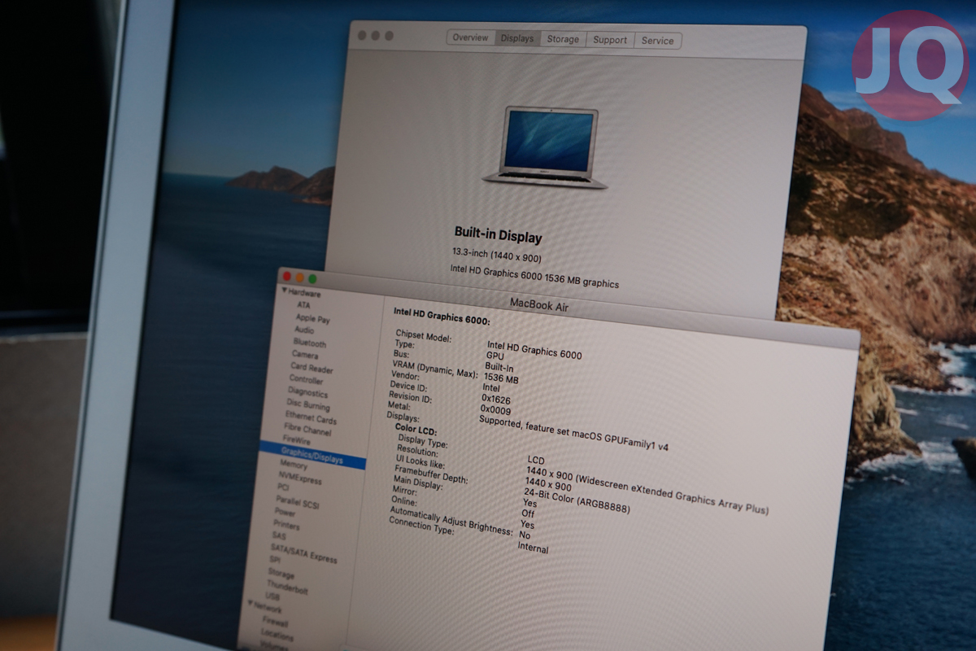Select Storage in the System Information sidebar
The image size is (976, 651).
click(x=281, y=574)
